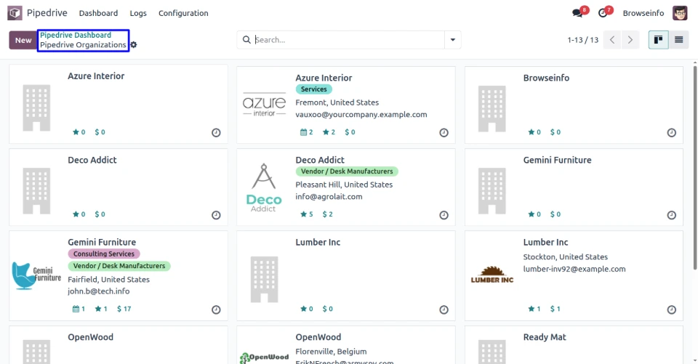Screen dimensions: 698x364
Task: Click activity clock on Browseinfo card
Action: tap(671, 133)
